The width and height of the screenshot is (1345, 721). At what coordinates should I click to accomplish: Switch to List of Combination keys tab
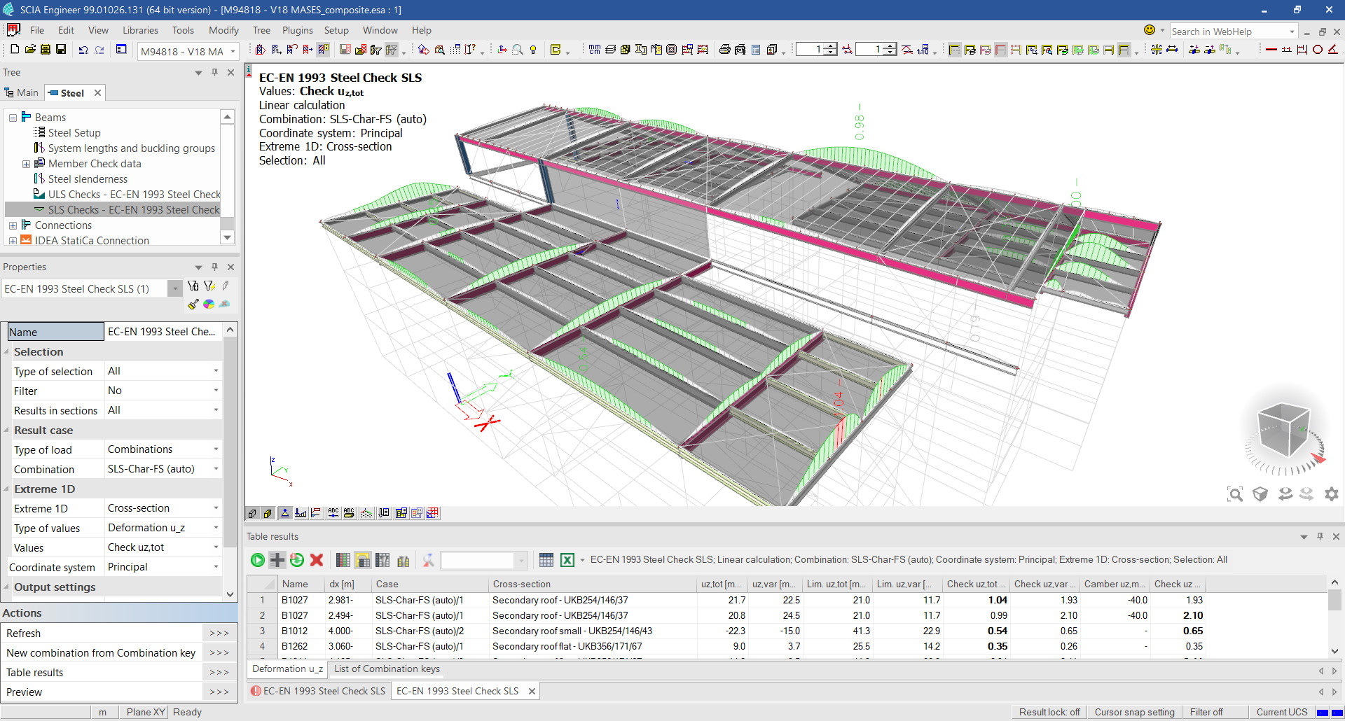click(387, 668)
